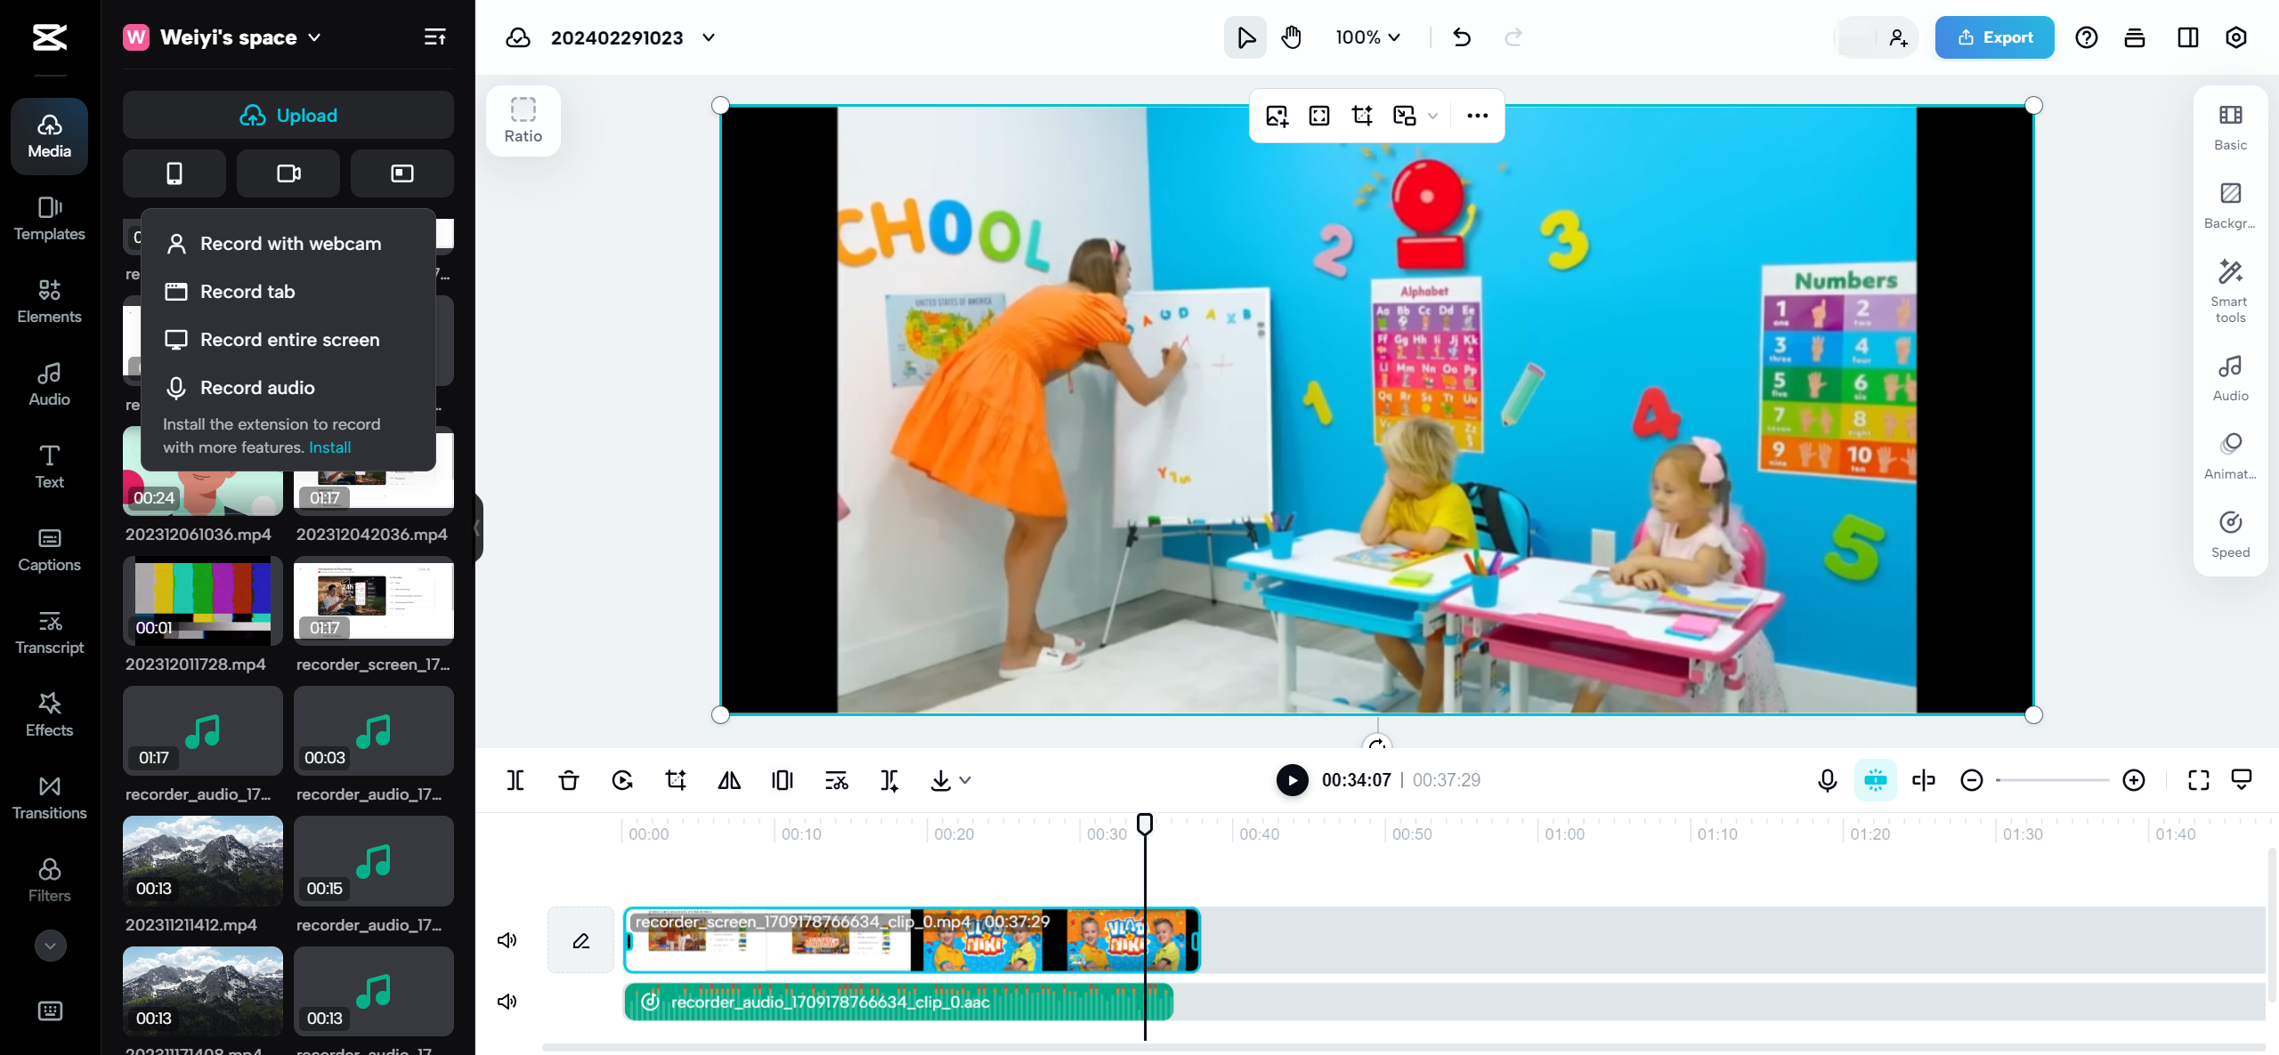Open the Speed settings panel

tap(2229, 534)
